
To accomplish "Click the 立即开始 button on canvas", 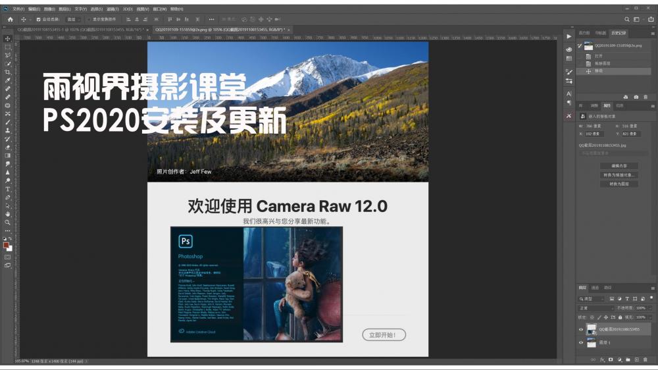I will point(384,334).
